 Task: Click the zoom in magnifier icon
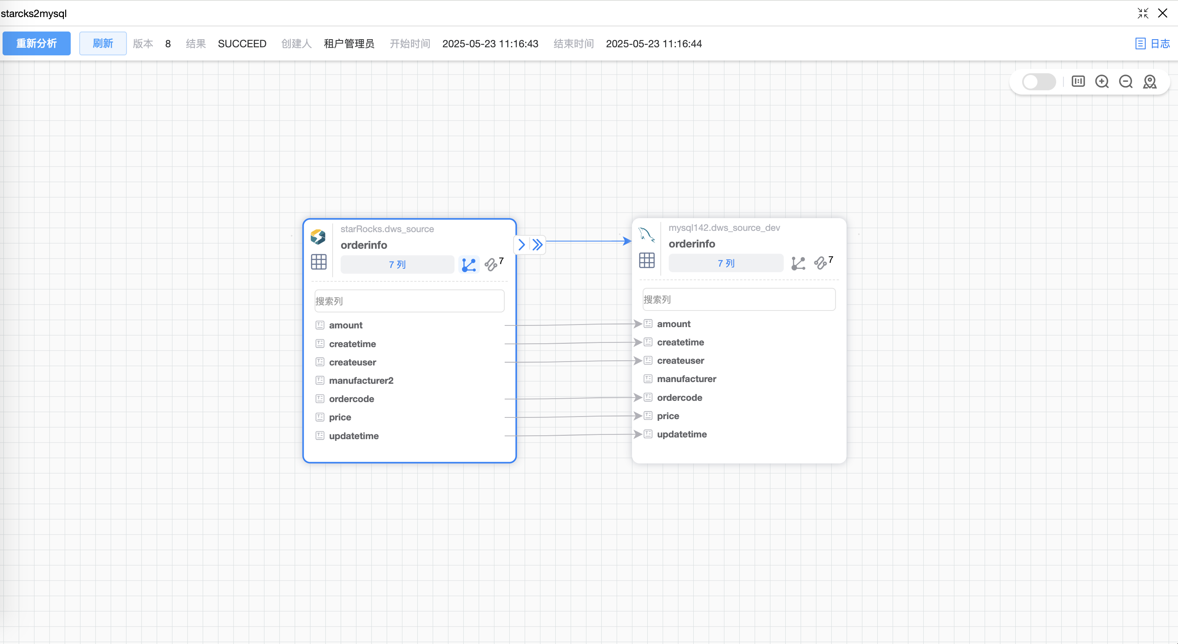pyautogui.click(x=1102, y=82)
